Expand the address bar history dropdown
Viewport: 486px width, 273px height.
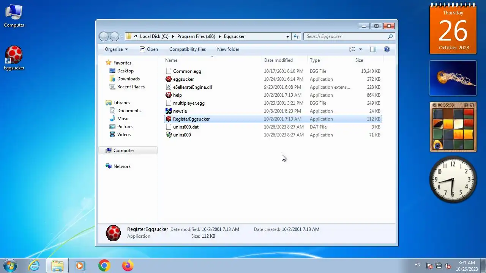click(x=287, y=36)
